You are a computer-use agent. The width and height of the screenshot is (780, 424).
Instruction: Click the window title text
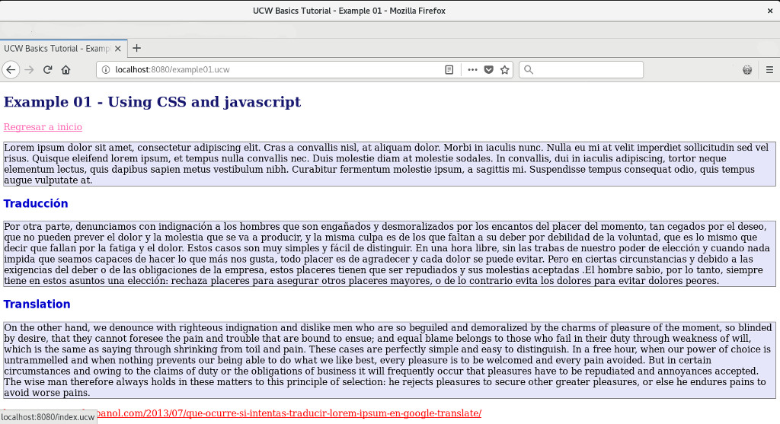[x=349, y=11]
